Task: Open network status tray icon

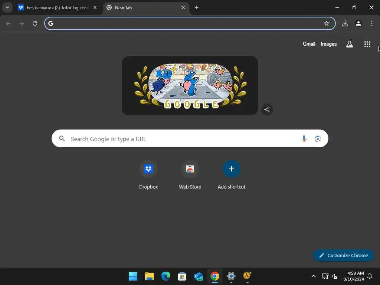Action: 325,276
